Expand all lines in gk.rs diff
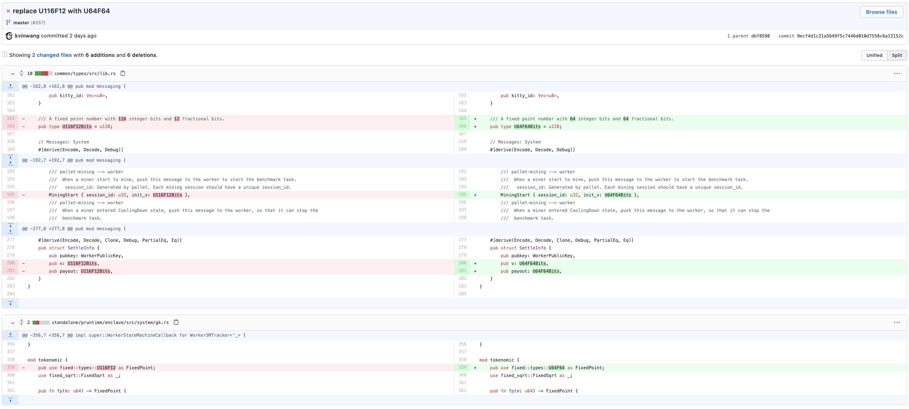This screenshot has width=909, height=409. (x=22, y=322)
